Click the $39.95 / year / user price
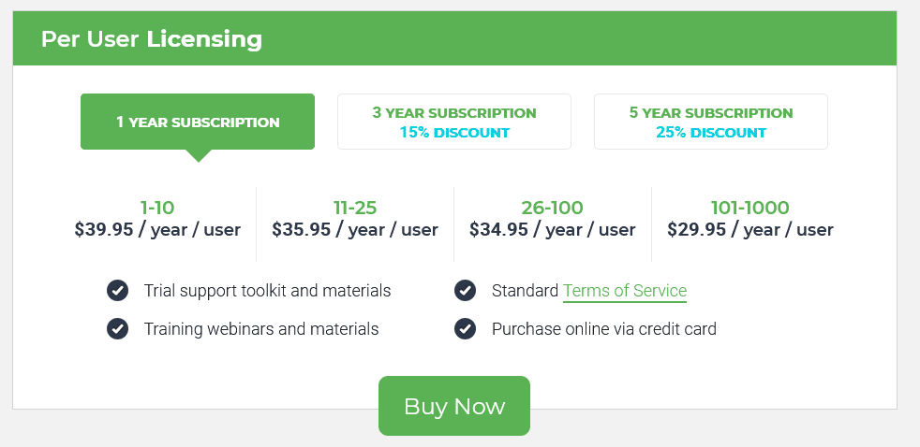The height and width of the screenshot is (447, 920). [x=157, y=230]
